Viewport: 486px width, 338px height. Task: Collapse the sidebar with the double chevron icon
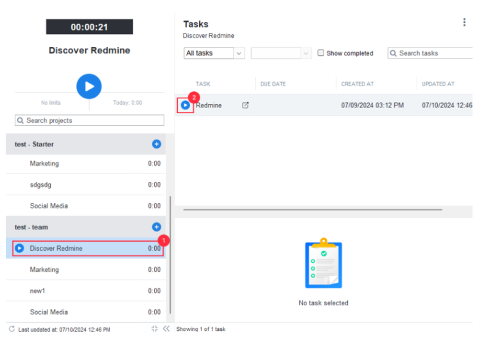(x=166, y=329)
